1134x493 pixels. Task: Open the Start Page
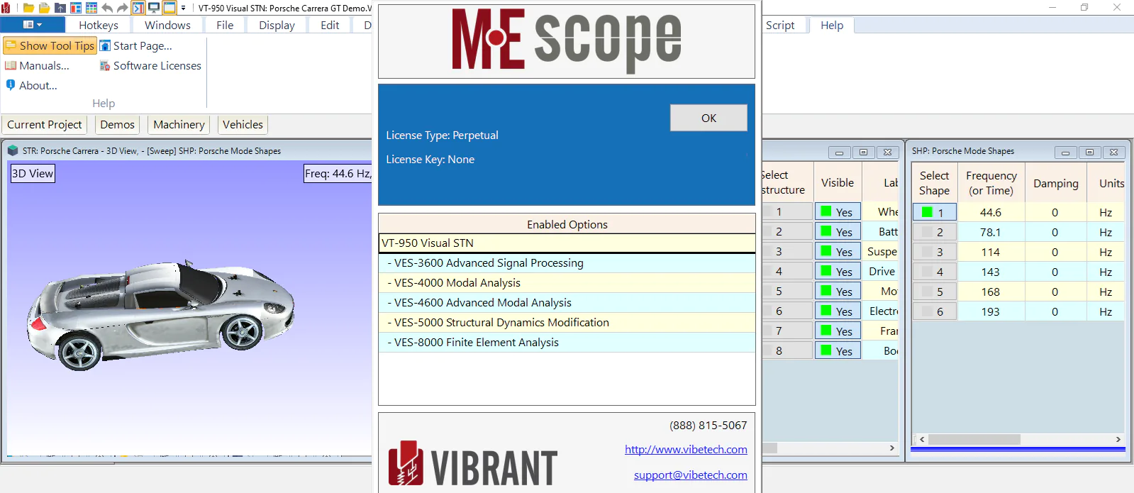pyautogui.click(x=135, y=45)
